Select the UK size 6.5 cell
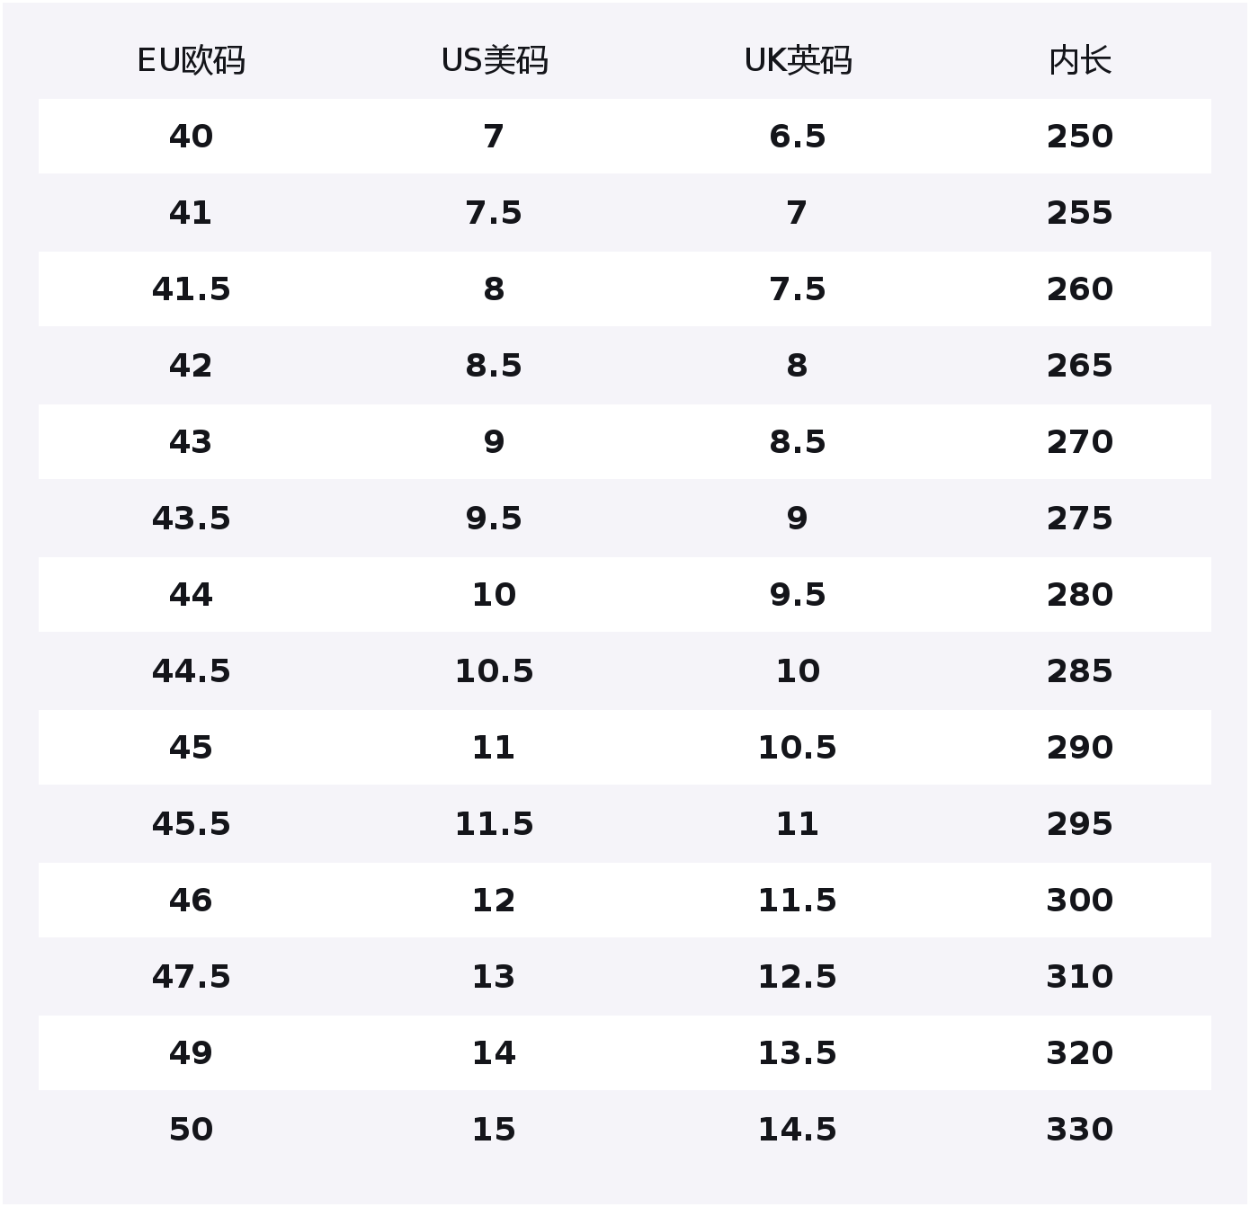Screen dimensions: 1250x1207 [x=798, y=137]
